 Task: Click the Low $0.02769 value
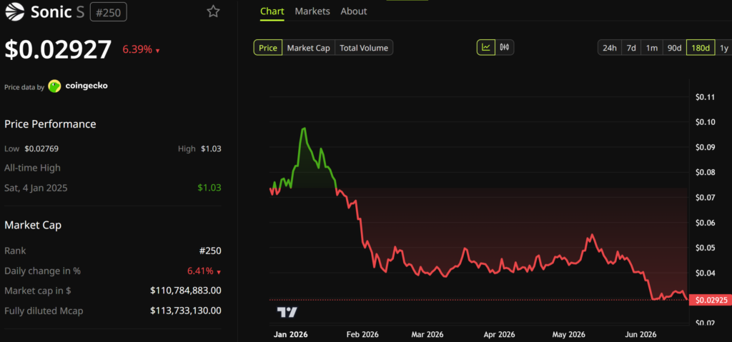pyautogui.click(x=41, y=149)
